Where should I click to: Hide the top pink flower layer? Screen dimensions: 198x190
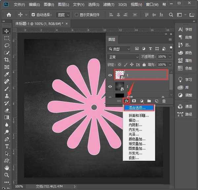point(111,75)
